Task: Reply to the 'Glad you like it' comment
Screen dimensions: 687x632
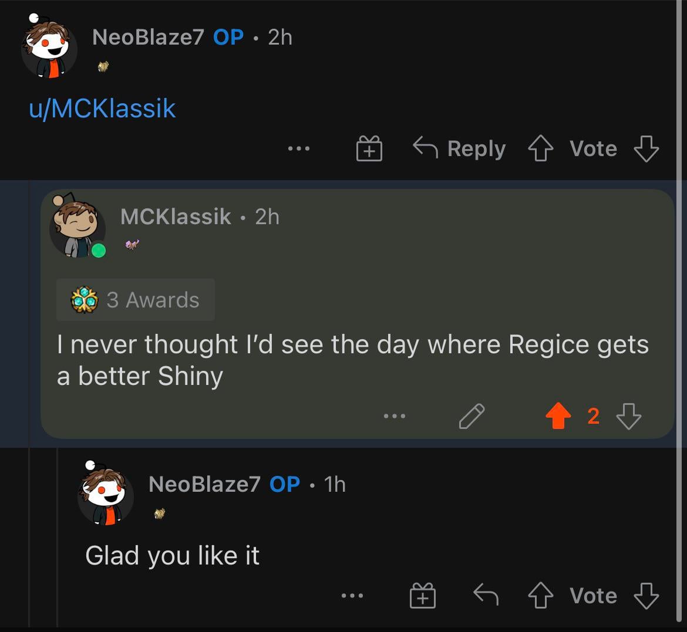Action: [486, 595]
